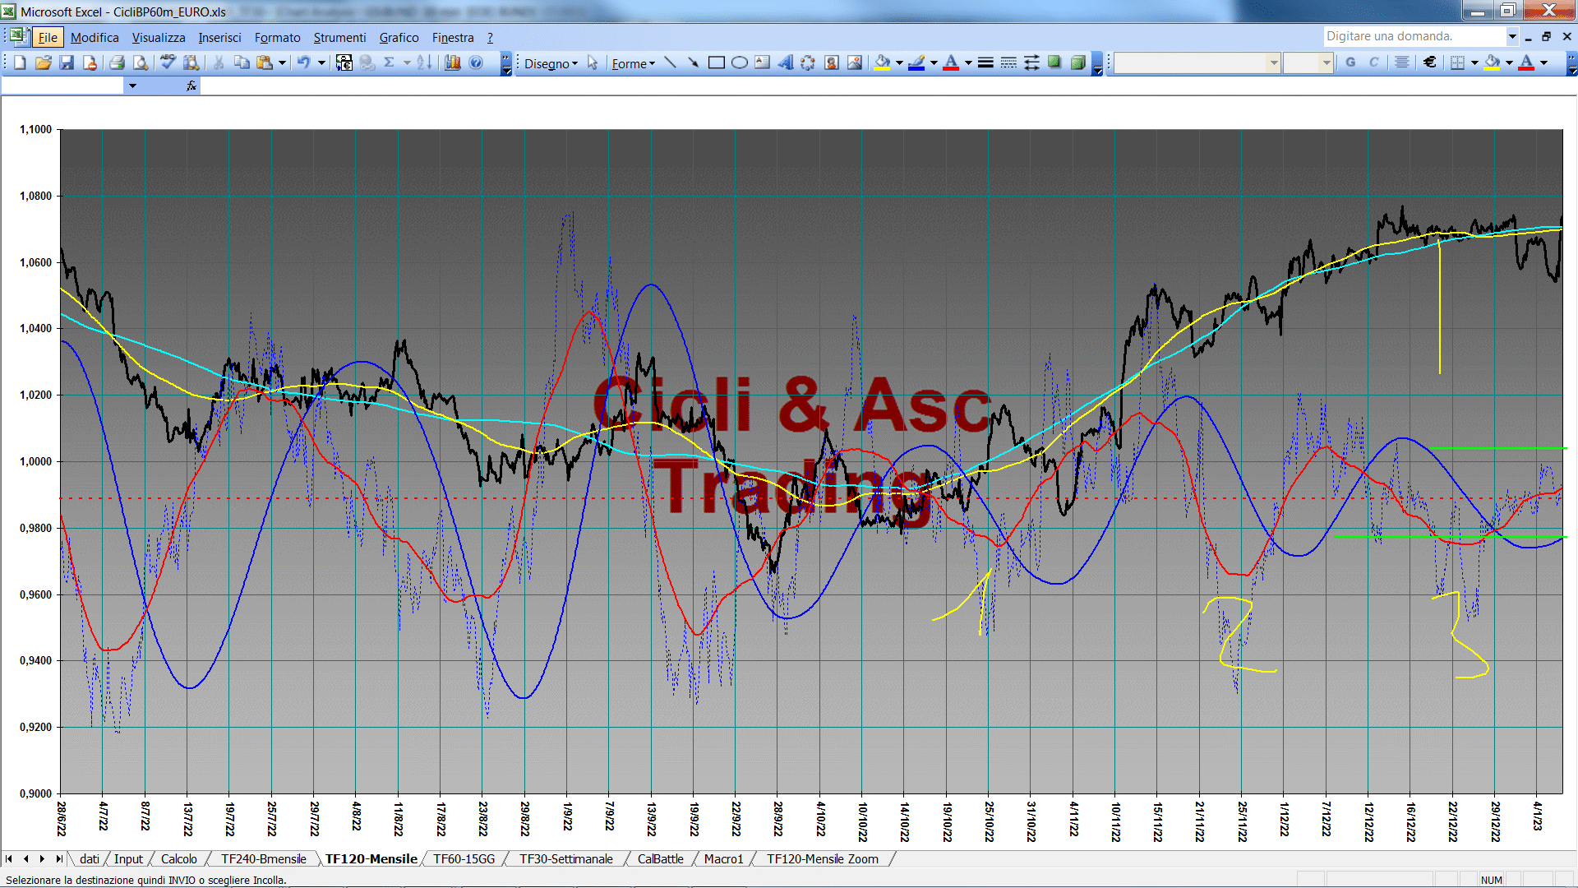Switch to the TF240-Bmensile sheet tab

point(263,858)
